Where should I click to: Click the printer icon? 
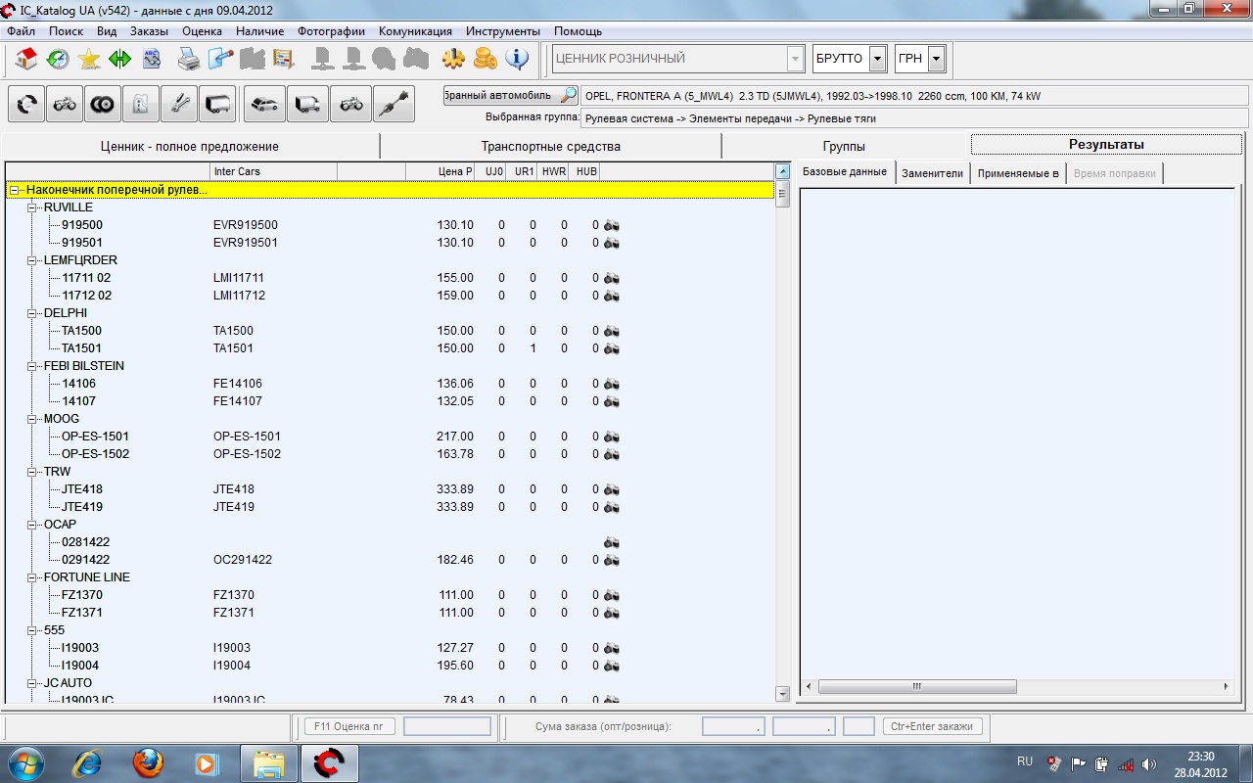click(x=189, y=59)
